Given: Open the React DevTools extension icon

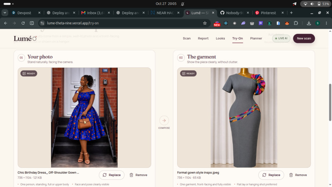Looking at the screenshot, I should click(x=226, y=23).
